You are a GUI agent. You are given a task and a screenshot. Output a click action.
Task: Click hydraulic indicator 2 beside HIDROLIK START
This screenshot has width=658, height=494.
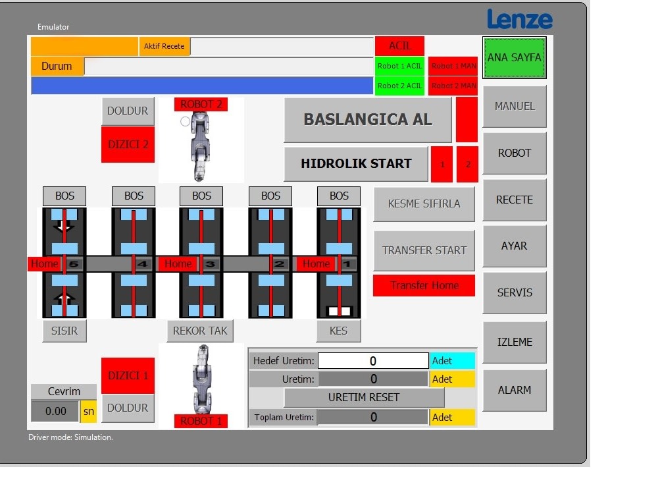coord(467,164)
